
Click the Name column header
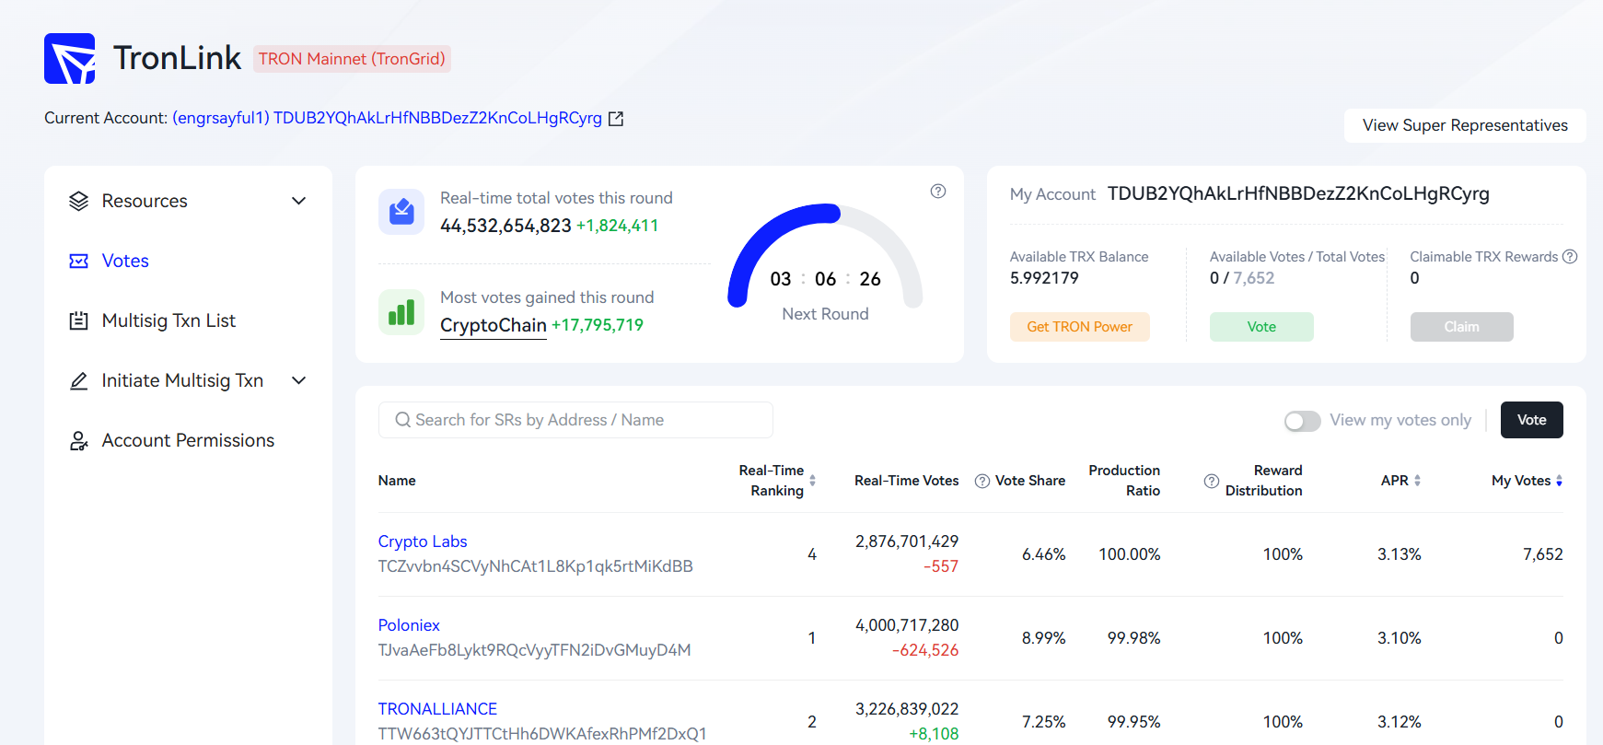(397, 481)
